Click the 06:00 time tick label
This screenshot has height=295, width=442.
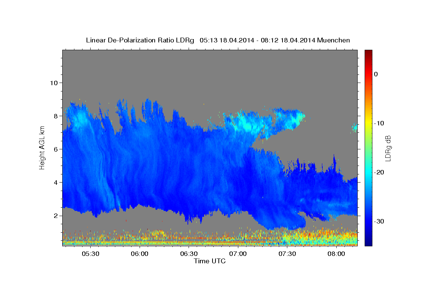140,254
